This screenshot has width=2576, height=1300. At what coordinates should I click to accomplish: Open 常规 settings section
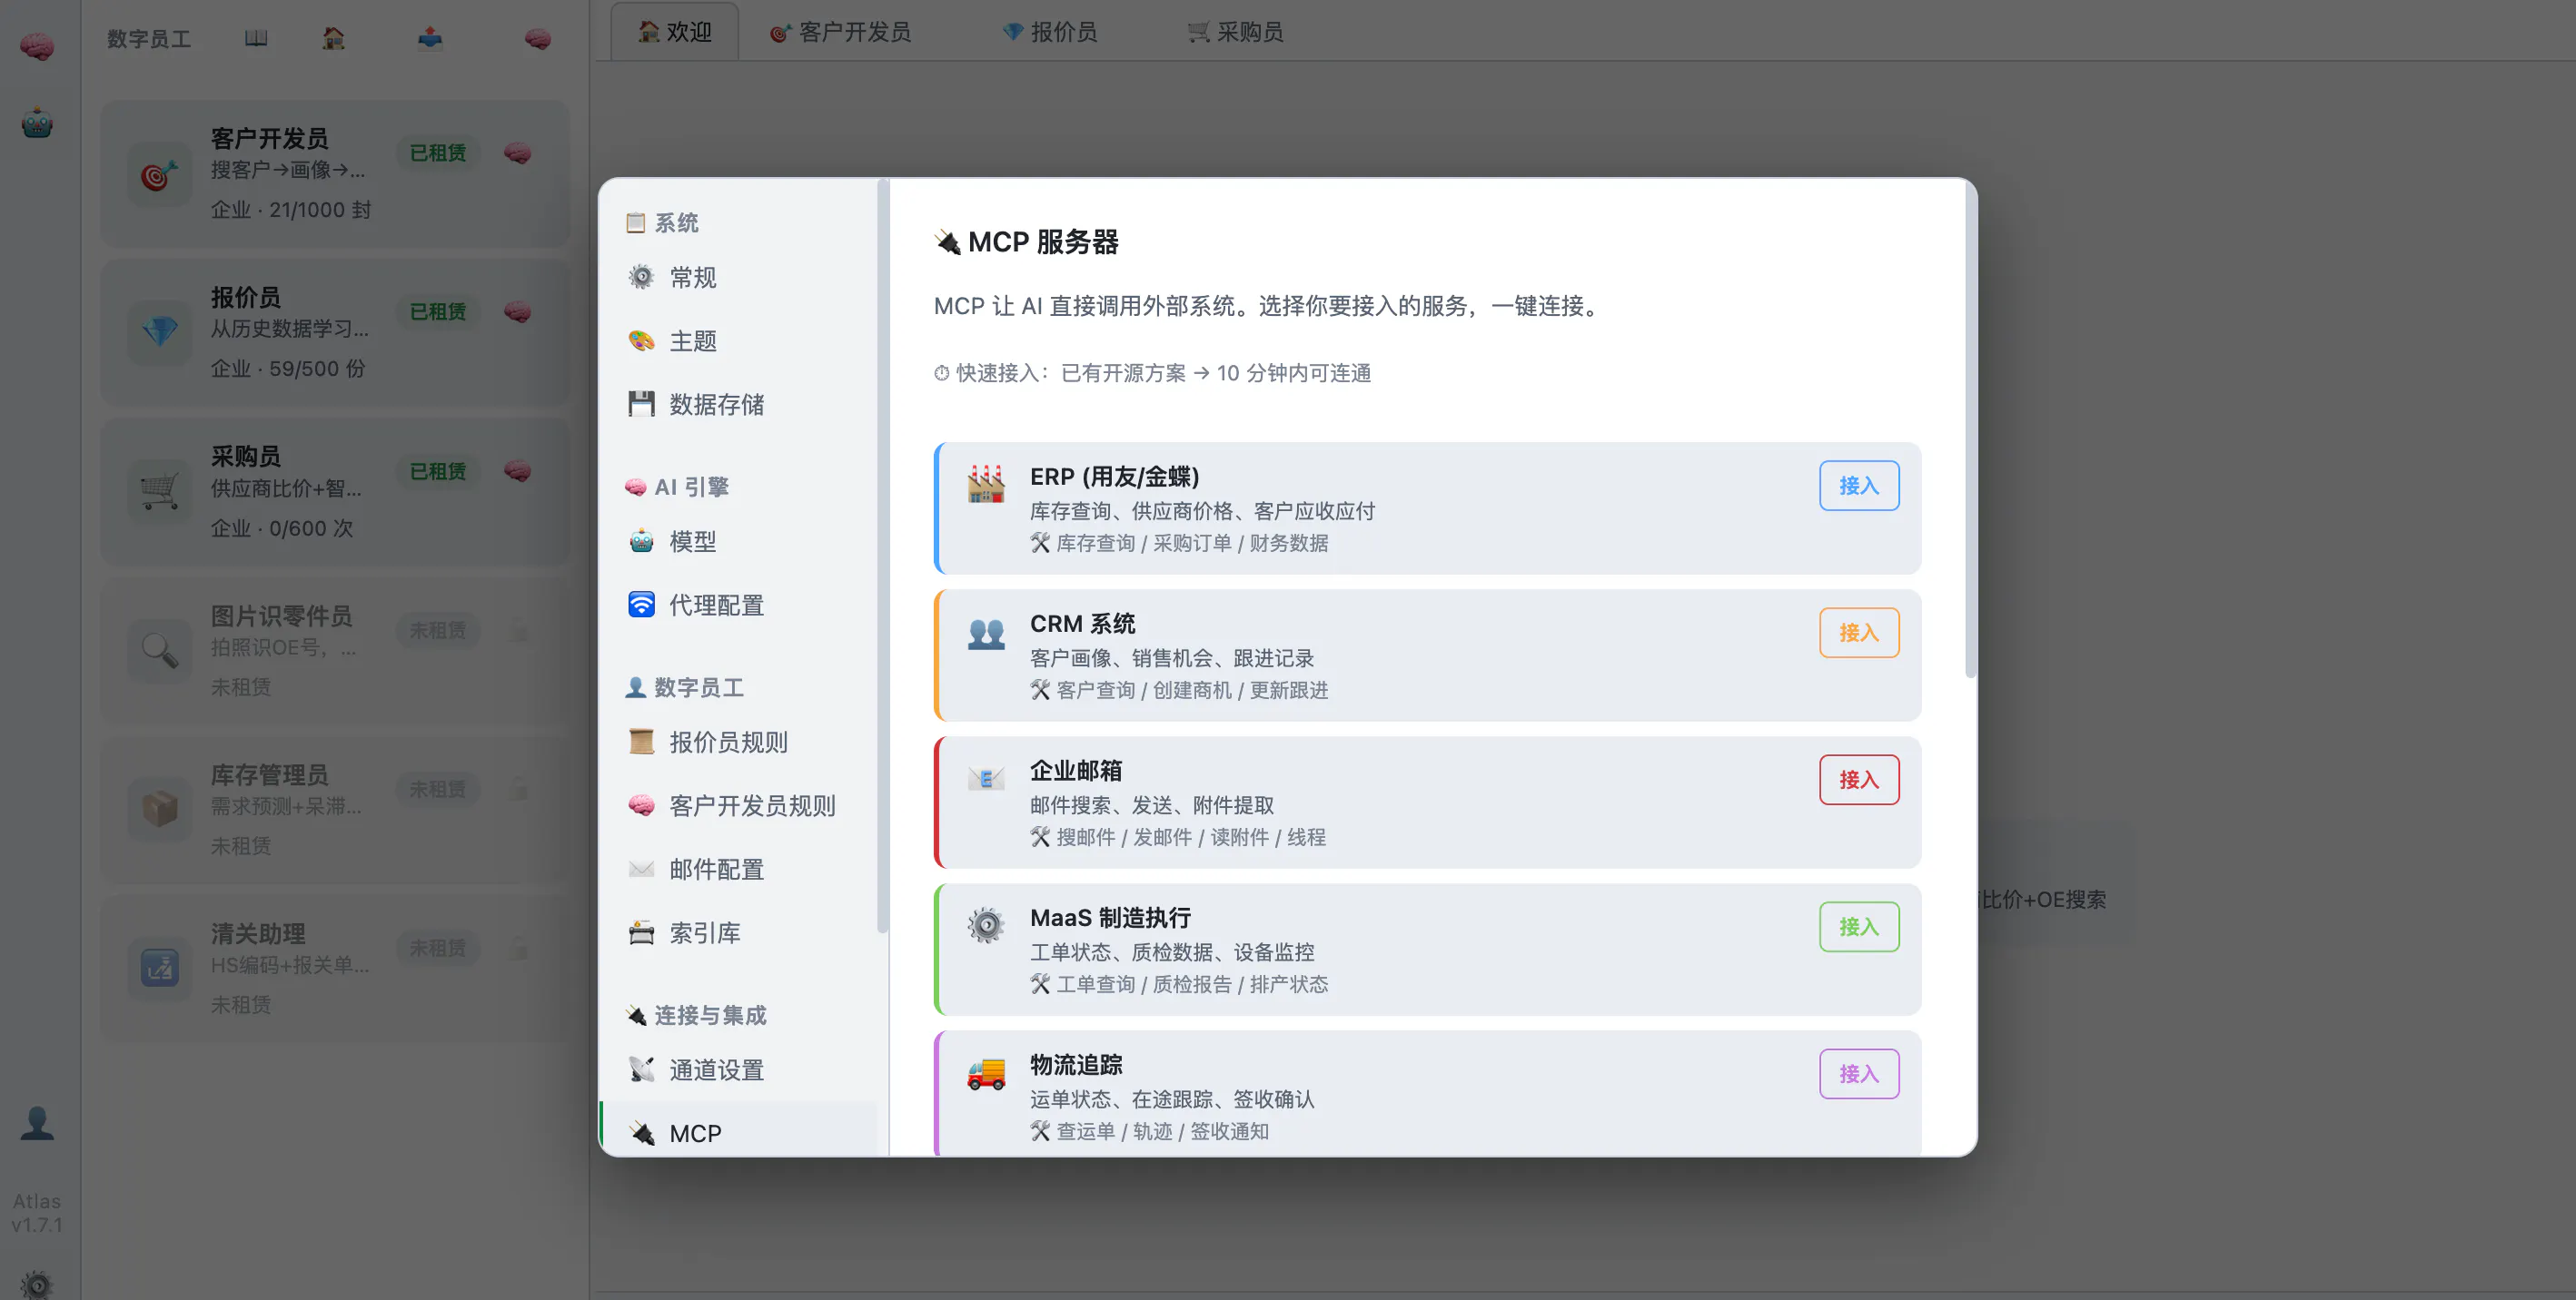tap(738, 277)
